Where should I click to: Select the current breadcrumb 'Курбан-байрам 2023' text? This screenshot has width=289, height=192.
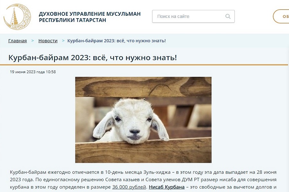116,41
